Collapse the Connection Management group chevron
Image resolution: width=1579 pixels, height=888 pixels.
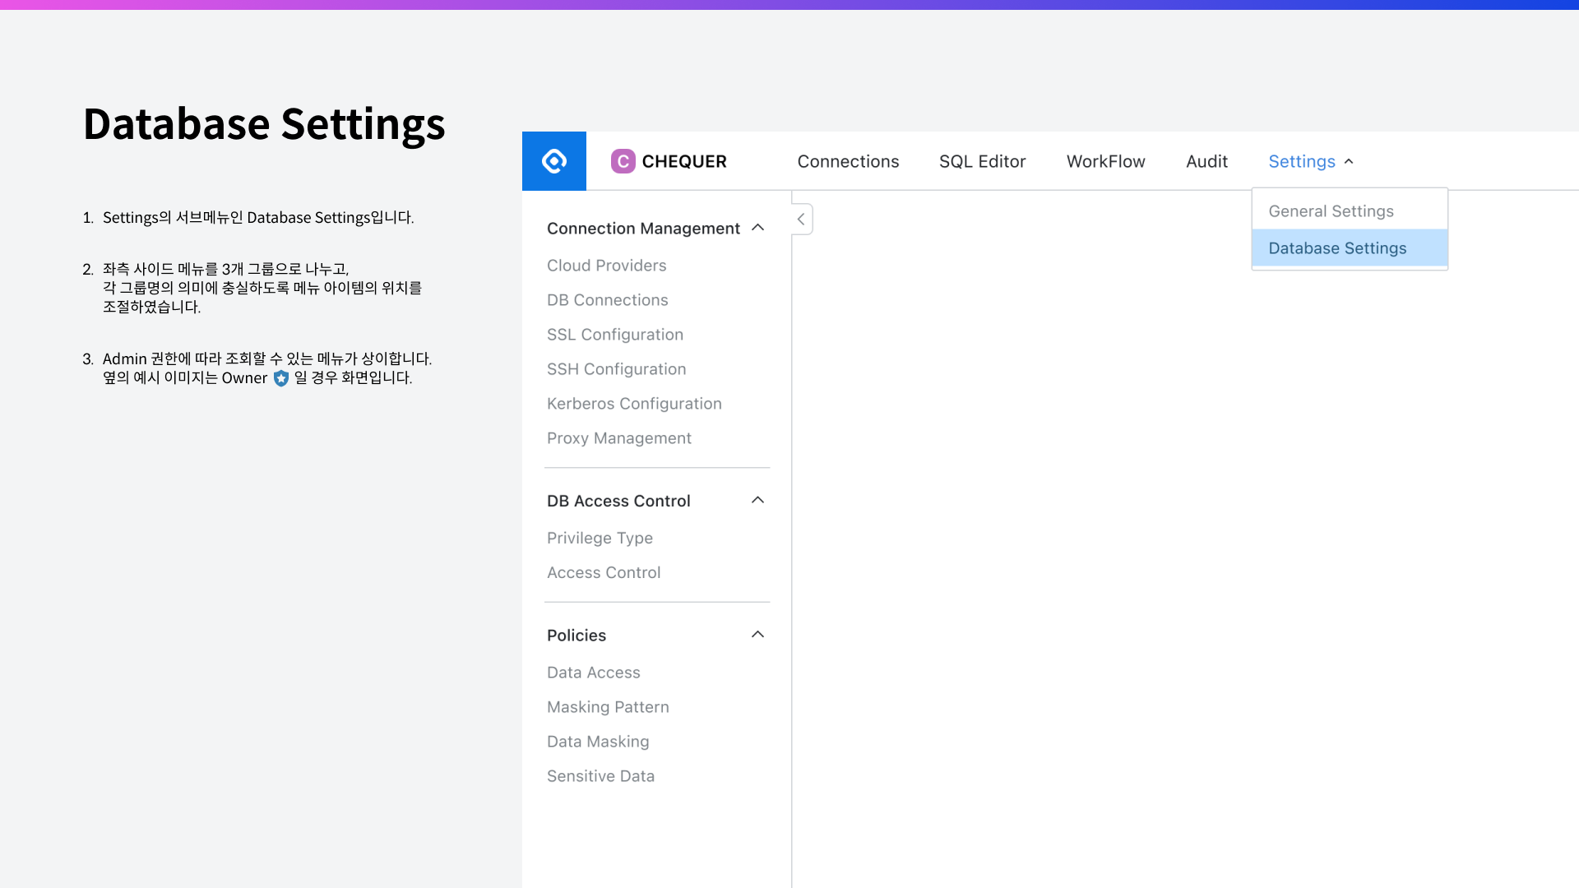click(757, 228)
